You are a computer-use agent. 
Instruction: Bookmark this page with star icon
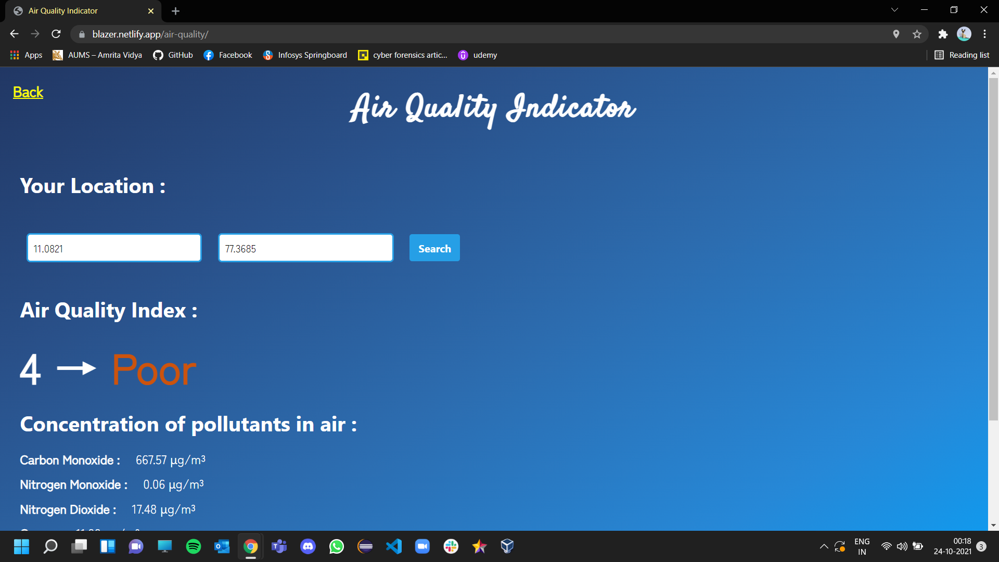click(x=917, y=34)
